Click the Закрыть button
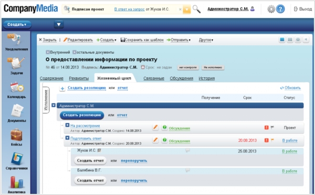Viewport: 315px width, 195px height. tap(48, 40)
